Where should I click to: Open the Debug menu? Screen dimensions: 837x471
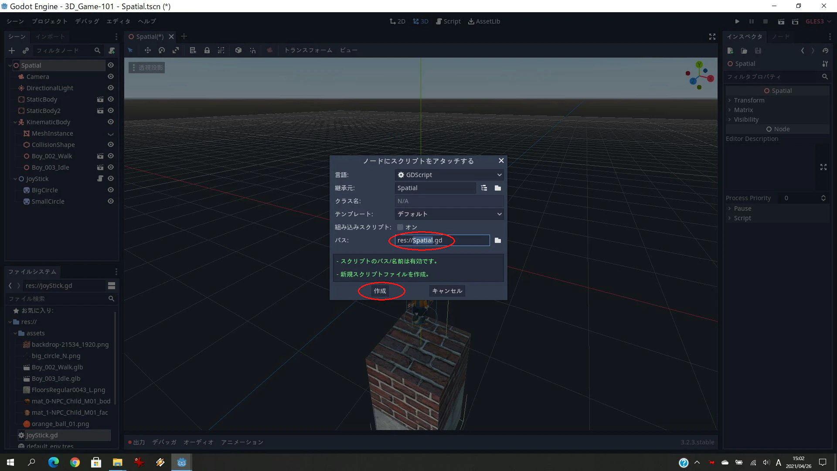coord(87,21)
